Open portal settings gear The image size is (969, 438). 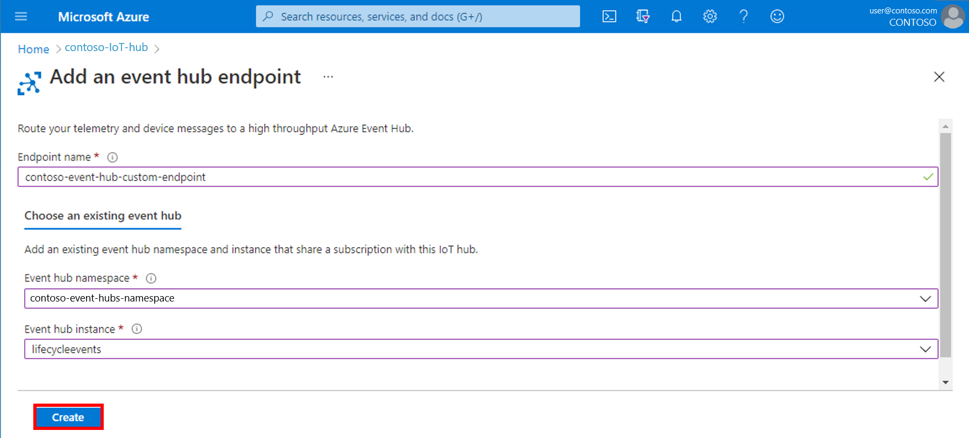pos(710,17)
